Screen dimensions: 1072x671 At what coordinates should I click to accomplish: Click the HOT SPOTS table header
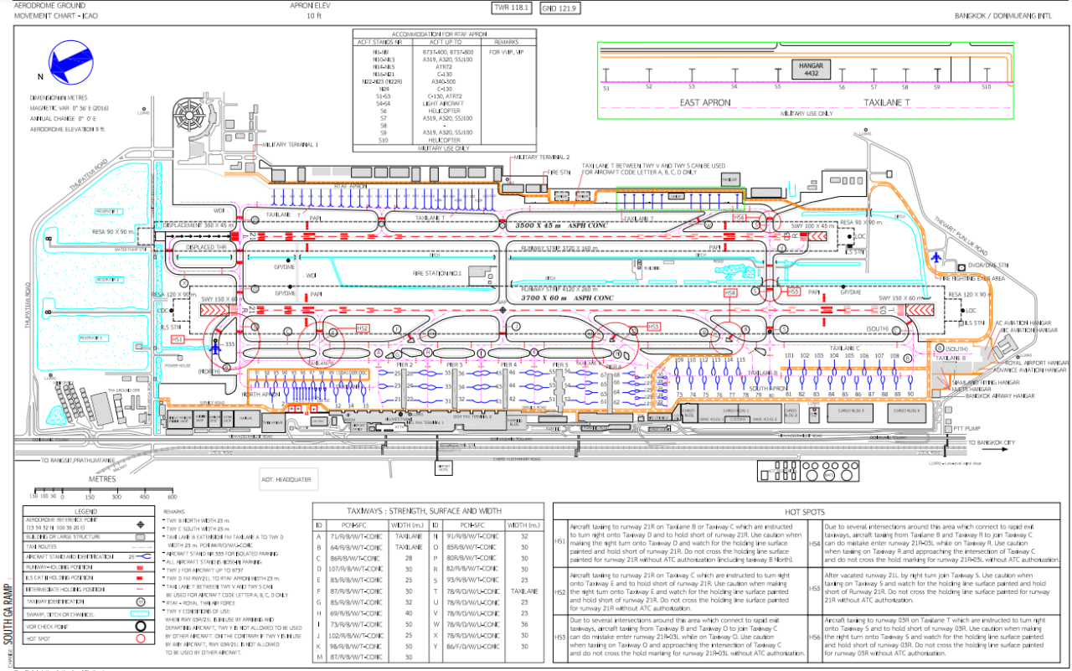[x=805, y=511]
